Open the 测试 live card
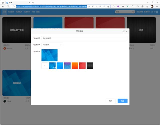The width and height of the screenshot is (160, 125). tap(141, 30)
